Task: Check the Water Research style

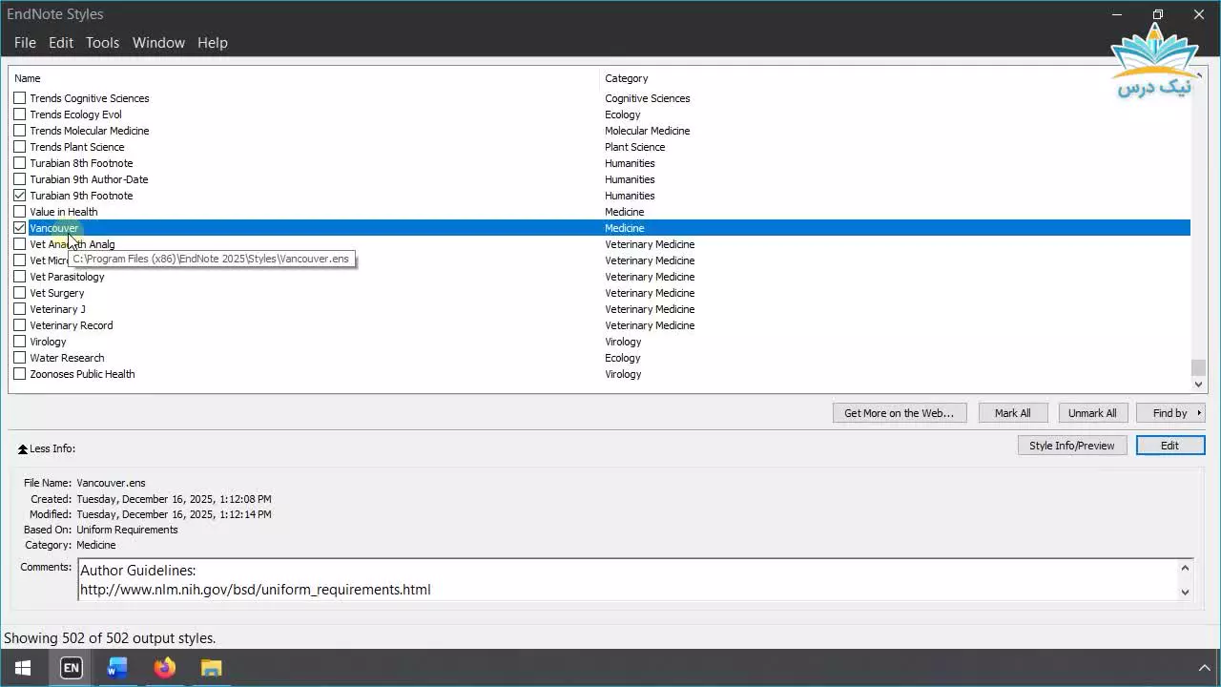Action: (20, 358)
